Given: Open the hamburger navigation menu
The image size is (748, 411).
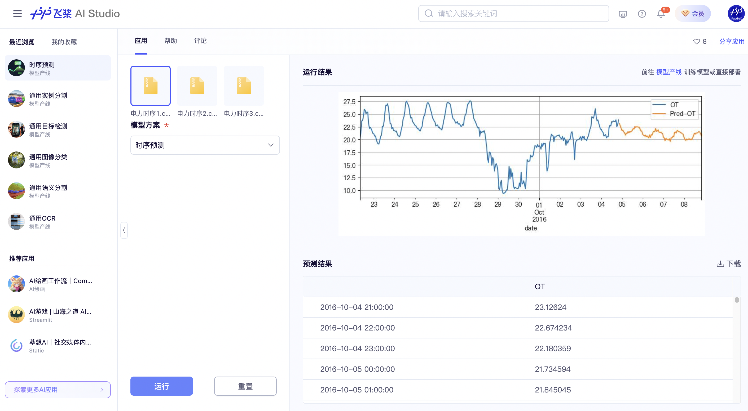Looking at the screenshot, I should (x=17, y=13).
